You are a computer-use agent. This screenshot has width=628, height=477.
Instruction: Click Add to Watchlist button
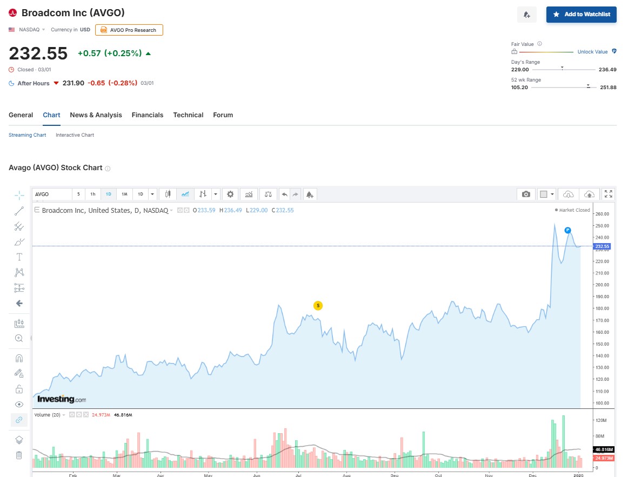coord(582,15)
